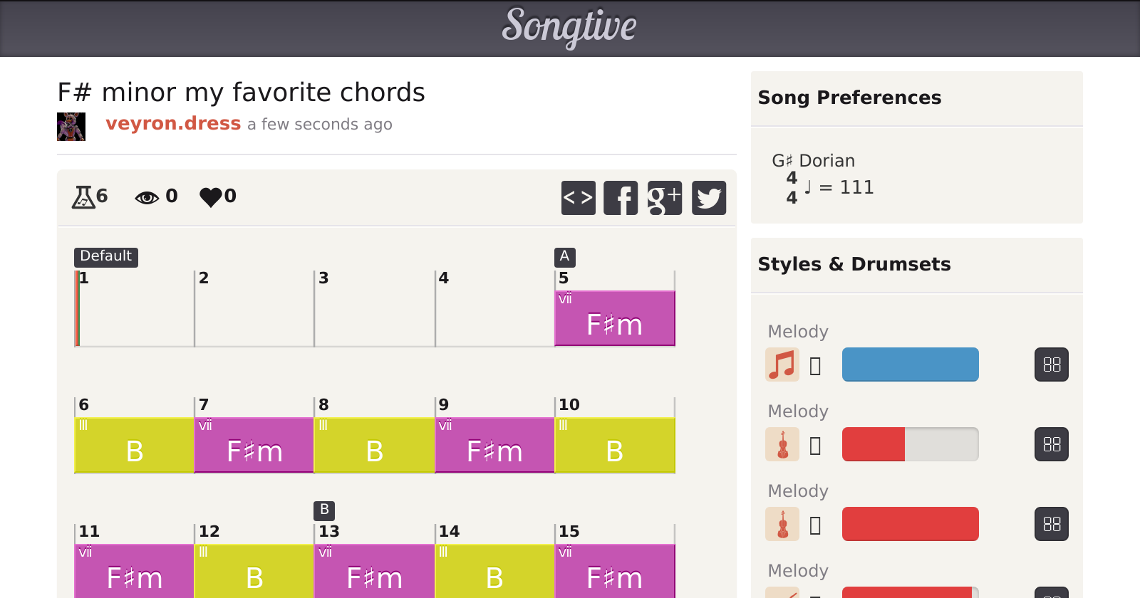Click the G♯ Dorian key setting
Screen dimensions: 1140x598
click(813, 161)
